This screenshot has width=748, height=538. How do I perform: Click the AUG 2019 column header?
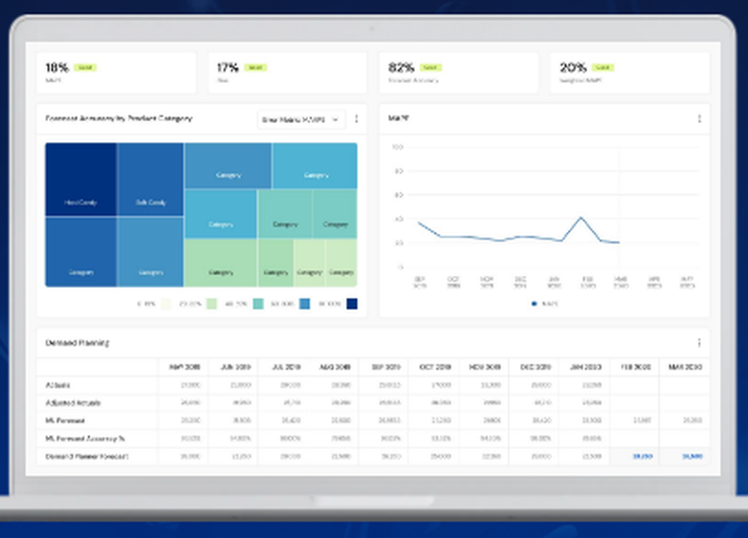point(335,367)
